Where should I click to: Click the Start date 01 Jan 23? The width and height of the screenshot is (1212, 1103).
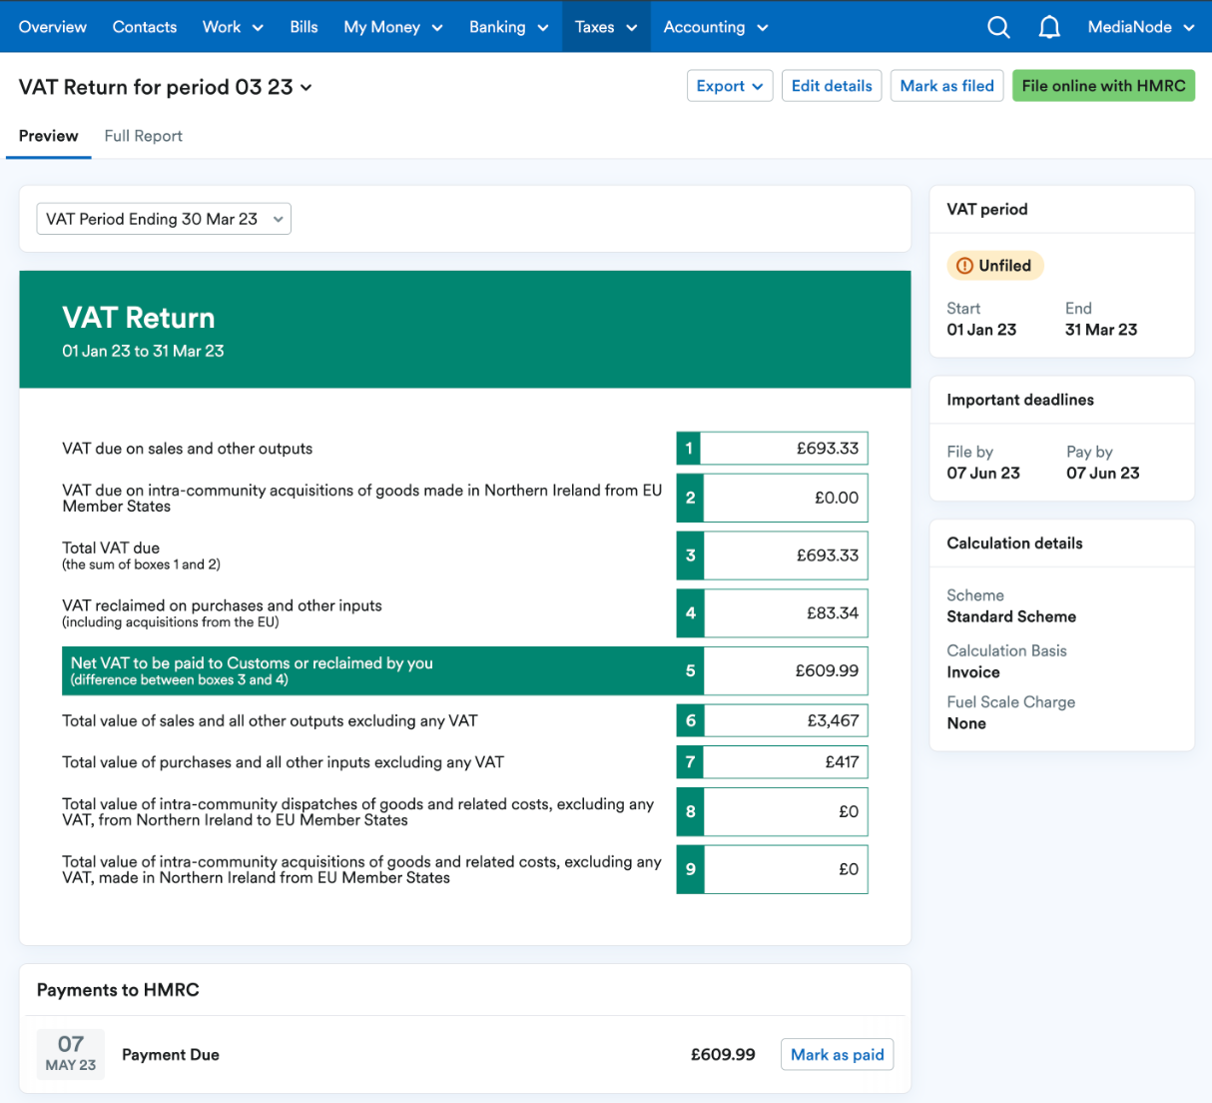tap(981, 330)
